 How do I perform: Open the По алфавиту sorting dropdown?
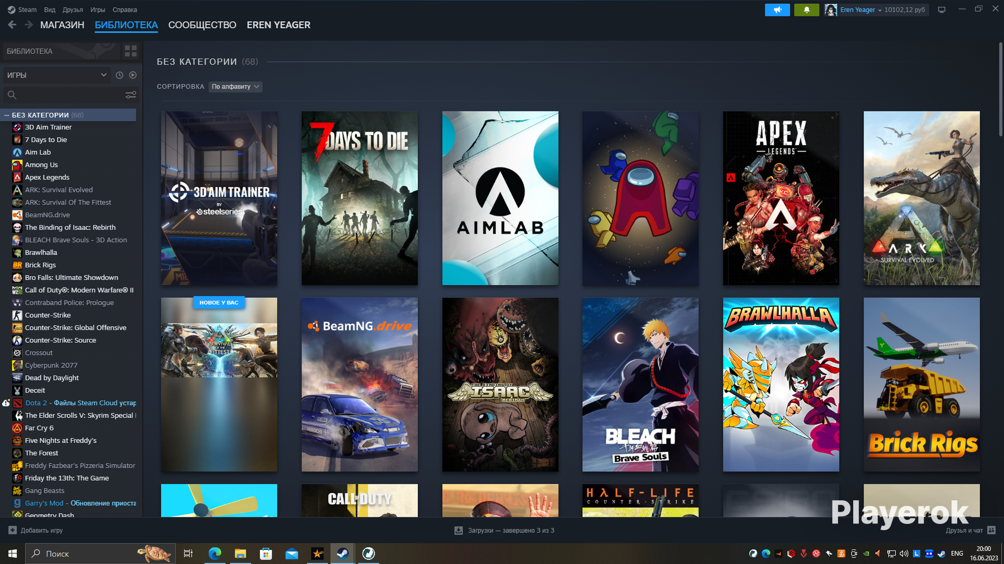pyautogui.click(x=235, y=86)
